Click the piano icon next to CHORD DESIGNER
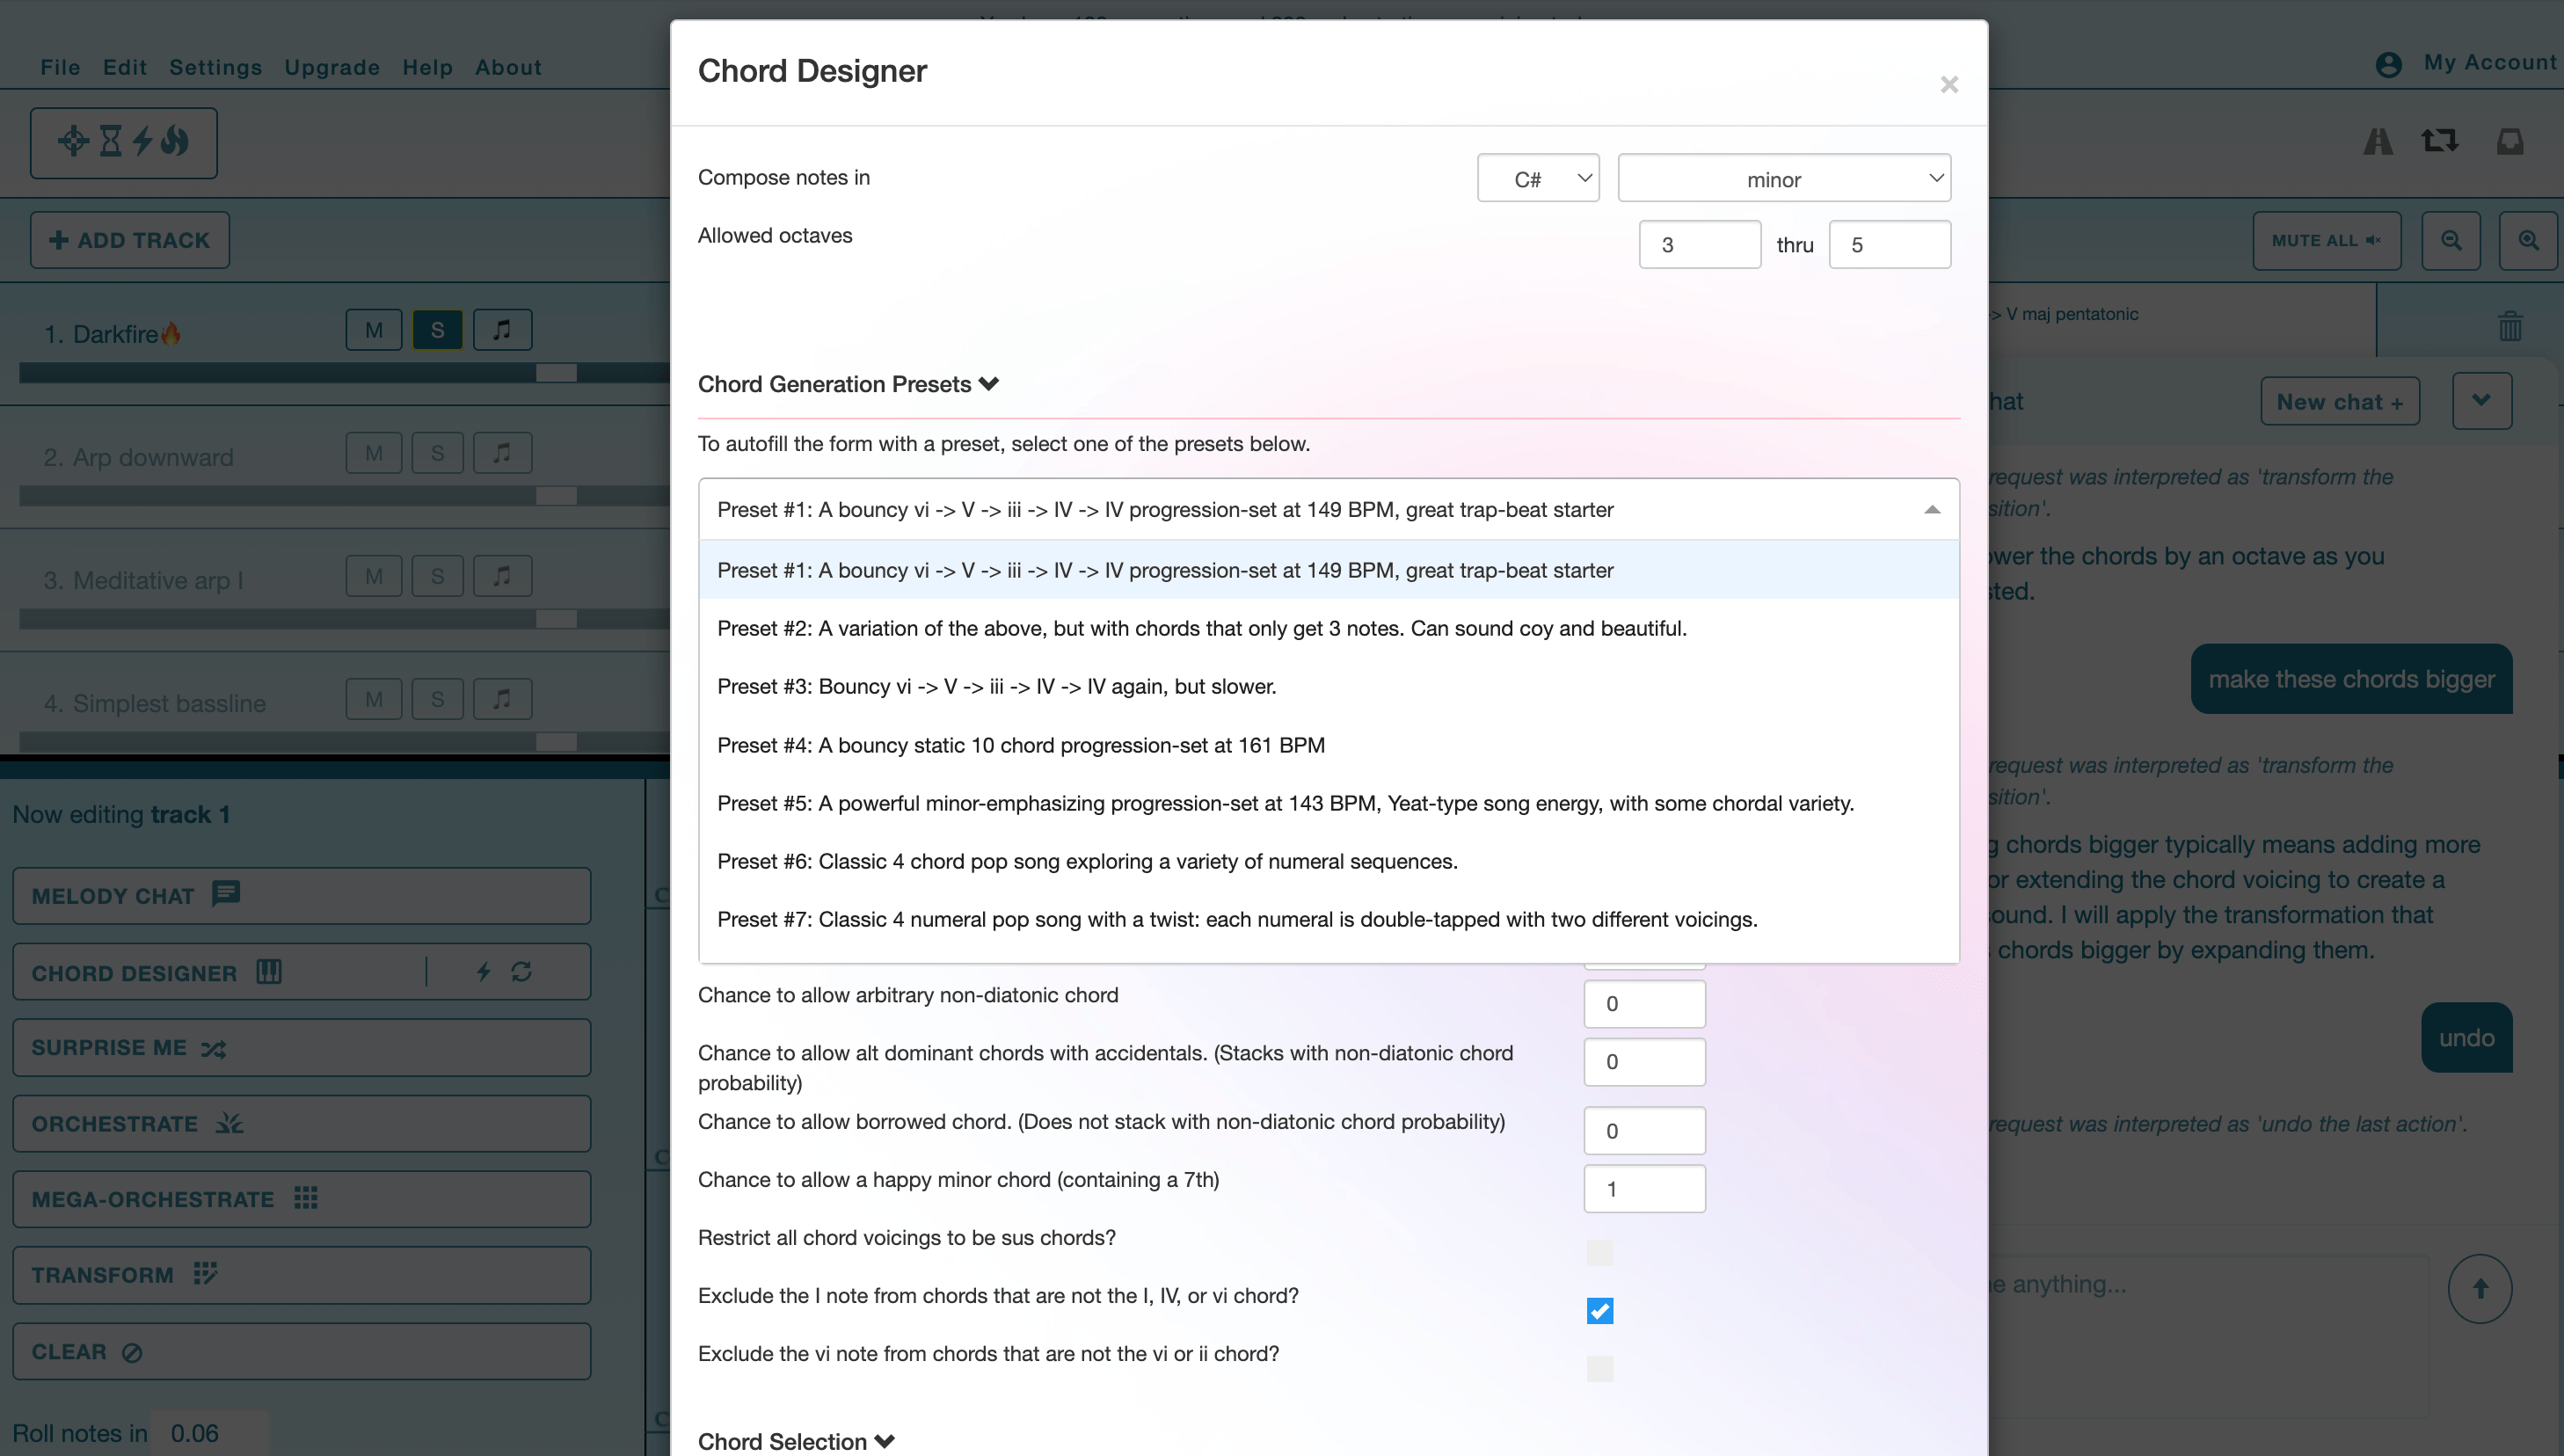Image resolution: width=2564 pixels, height=1456 pixels. pos(268,971)
